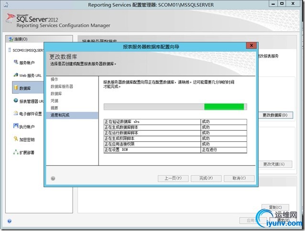Click the 正在验证数据库 sku row
This screenshot has width=305, height=231.
tap(175, 122)
